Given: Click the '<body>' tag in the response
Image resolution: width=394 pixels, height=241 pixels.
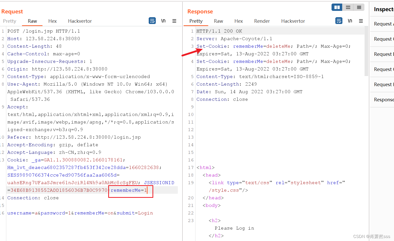Looking at the screenshot, I should coord(212,205).
